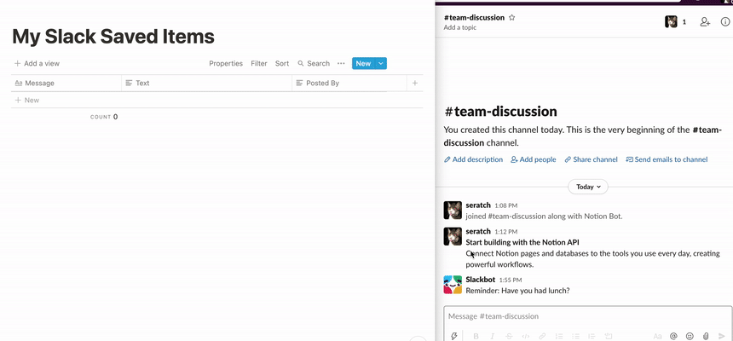
Task: Start an ordered list in composer
Action: (x=558, y=336)
